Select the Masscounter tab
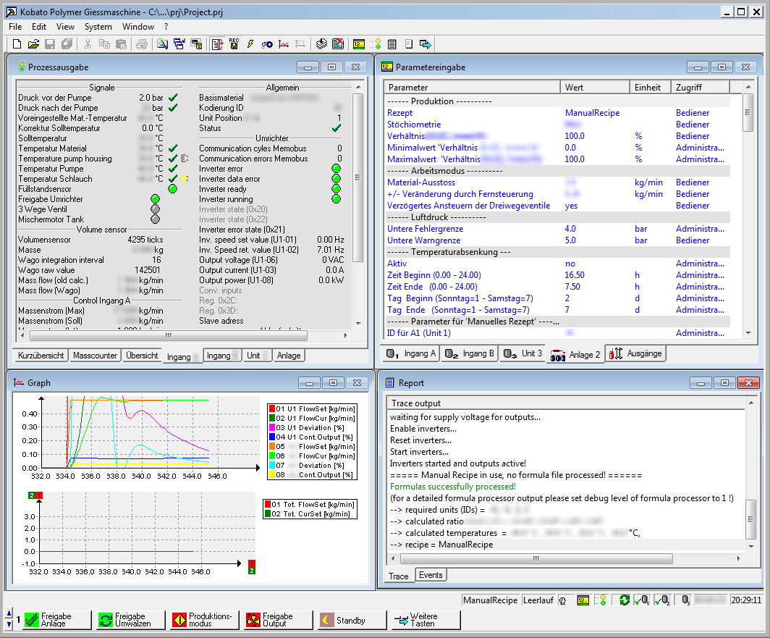Screen dimensions: 770x638 click(95, 356)
